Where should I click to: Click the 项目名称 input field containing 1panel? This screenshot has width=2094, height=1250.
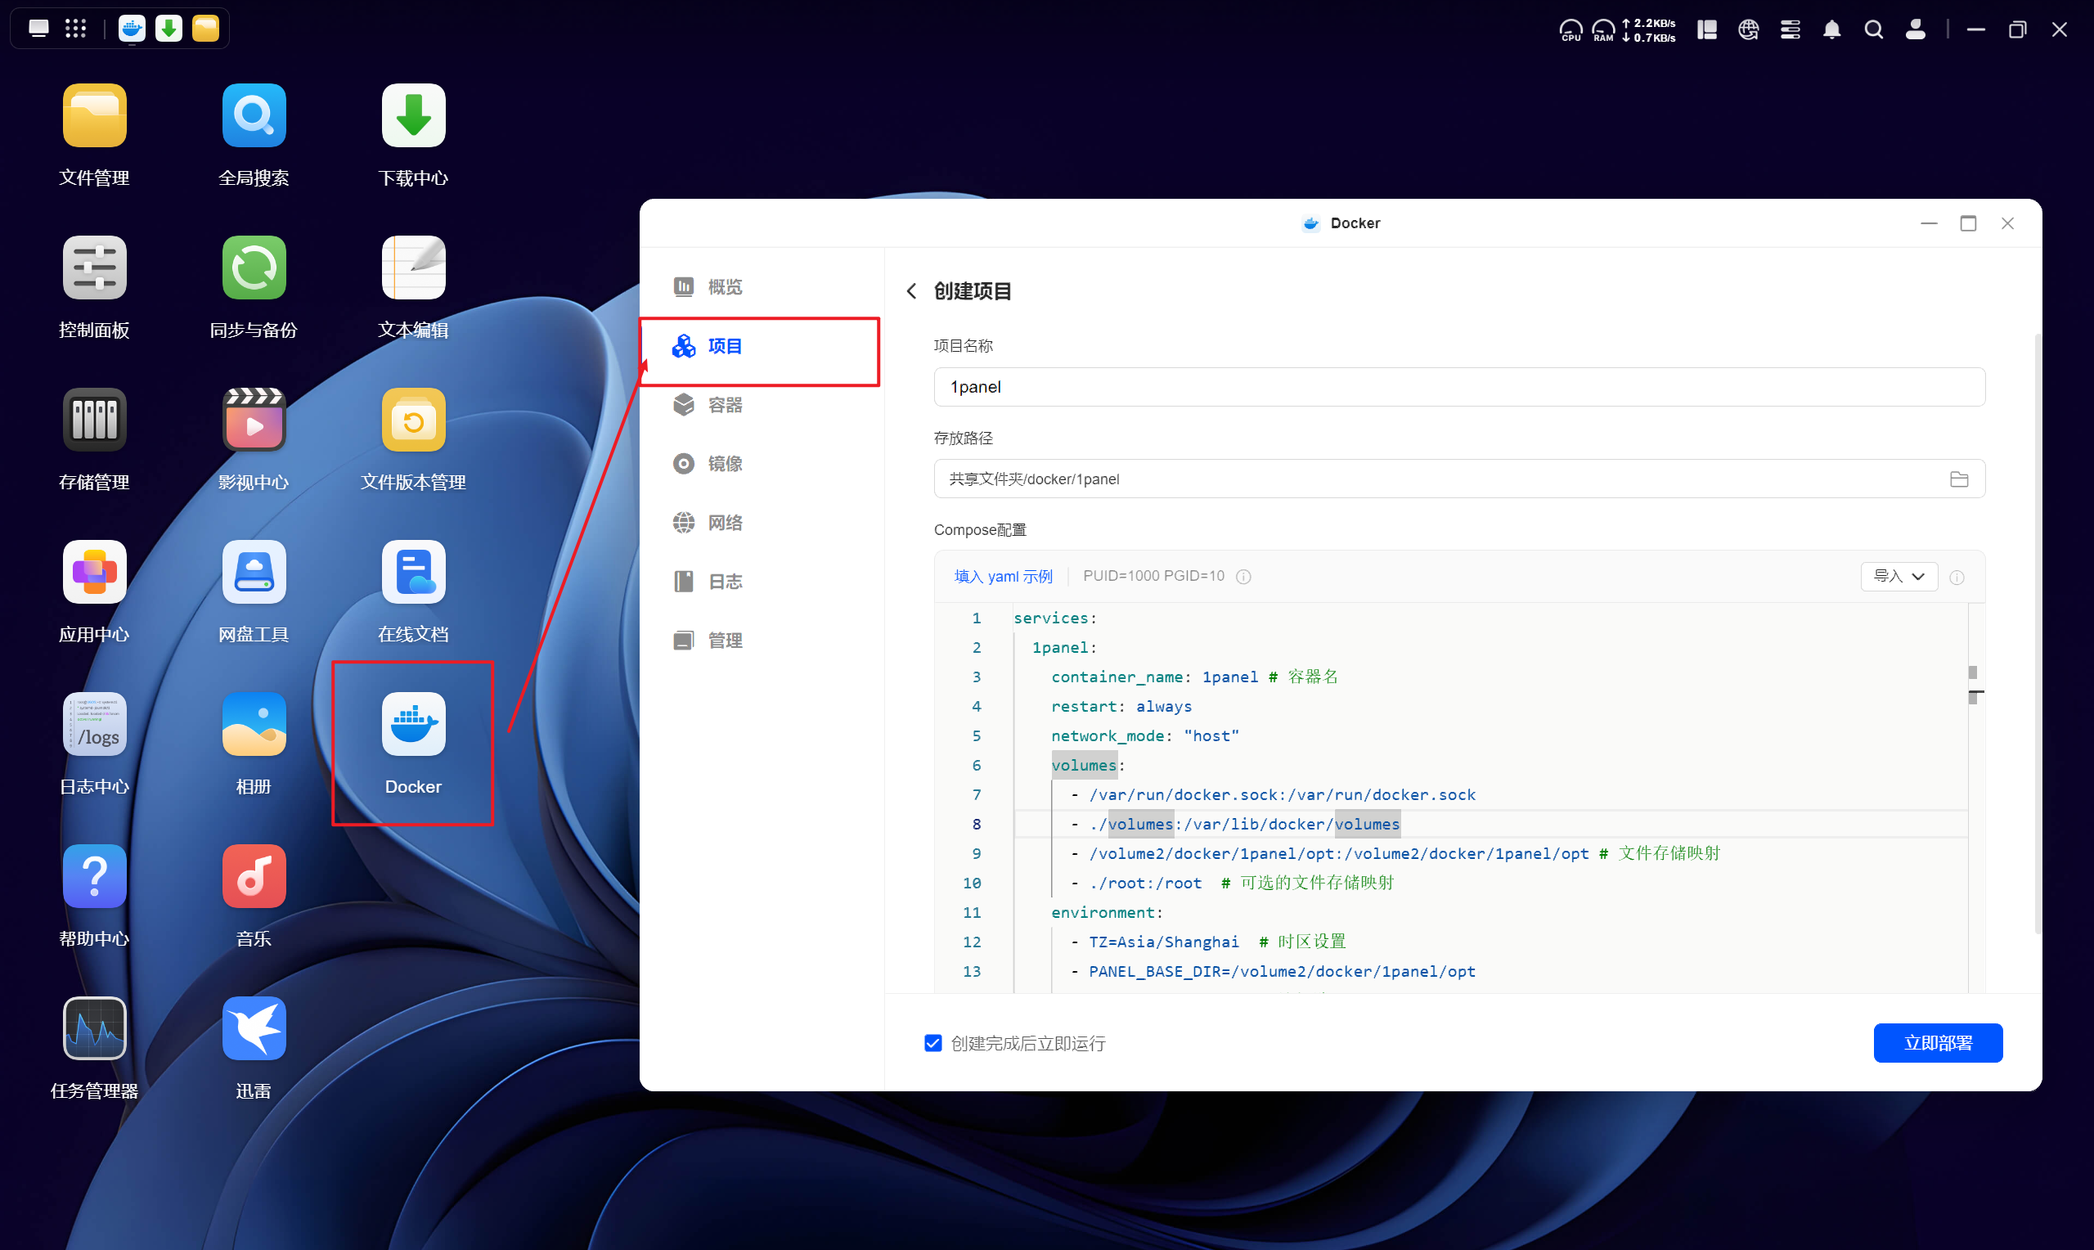(x=1458, y=388)
